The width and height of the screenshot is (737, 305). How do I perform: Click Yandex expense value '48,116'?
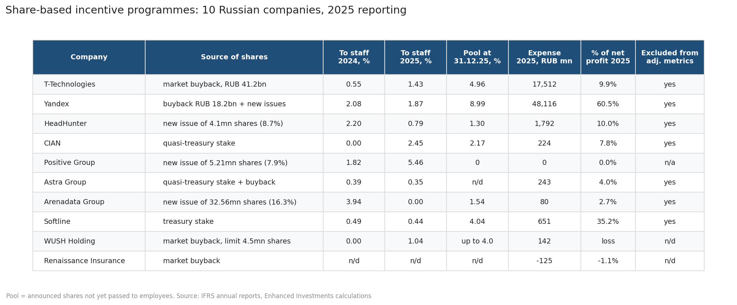click(544, 104)
